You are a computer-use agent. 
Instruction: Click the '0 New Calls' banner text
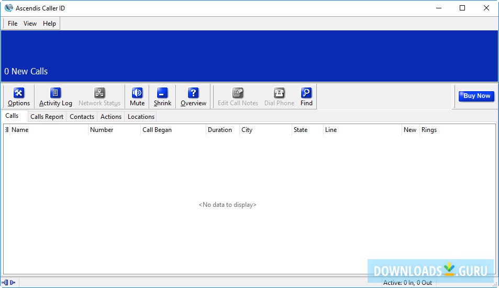coord(26,71)
